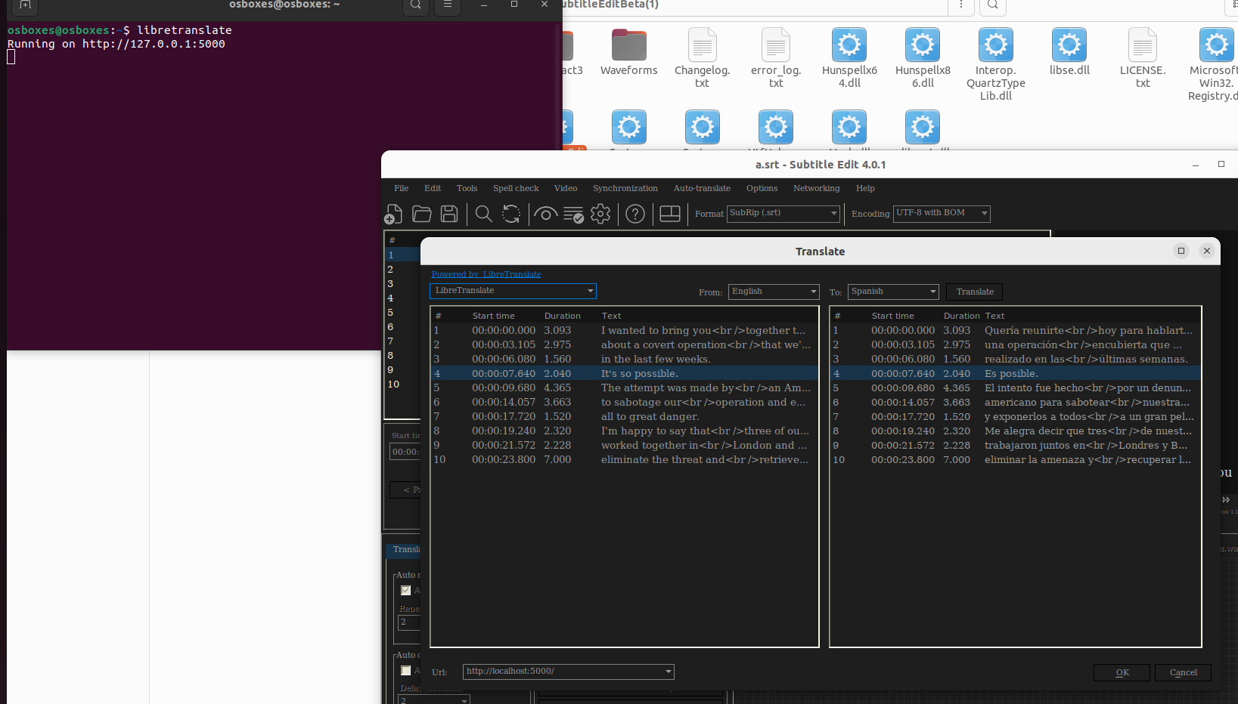Screen dimensions: 1238x704
Task: Open Visual sync using the eye icon
Action: 545,214
